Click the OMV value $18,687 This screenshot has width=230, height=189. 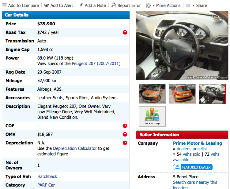pos(45,134)
